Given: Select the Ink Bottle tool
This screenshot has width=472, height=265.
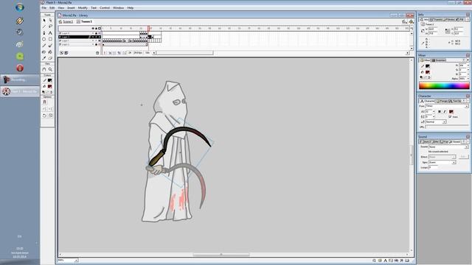Looking at the screenshot, I should (44, 52).
